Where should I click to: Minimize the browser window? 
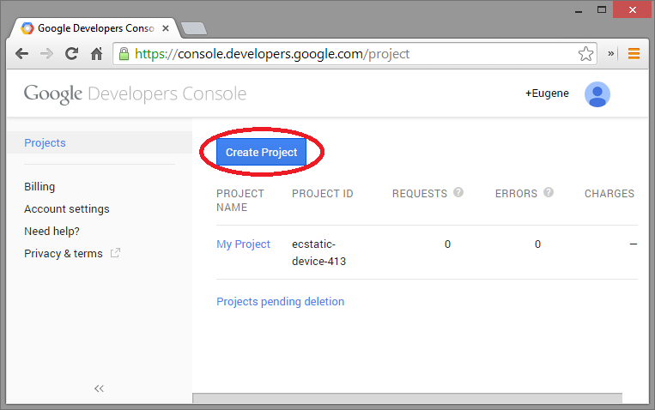(x=579, y=10)
